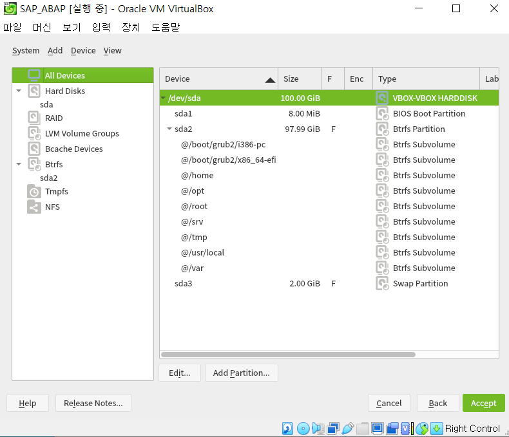Click the Cancel button

389,403
